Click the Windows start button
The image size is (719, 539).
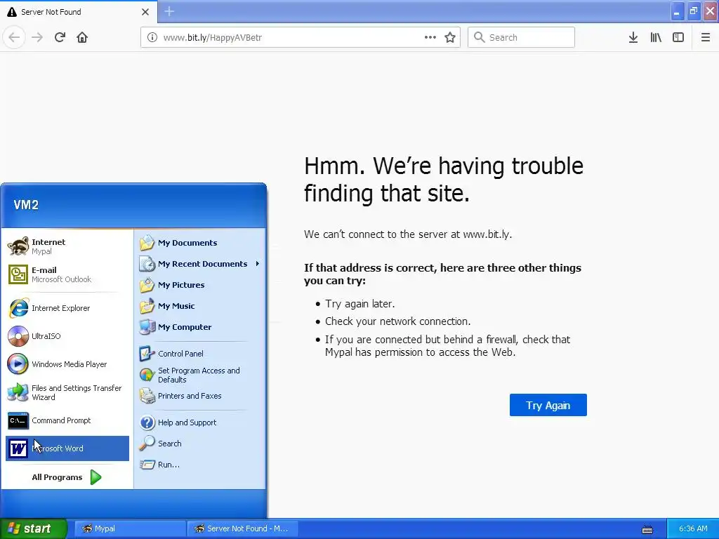33,528
